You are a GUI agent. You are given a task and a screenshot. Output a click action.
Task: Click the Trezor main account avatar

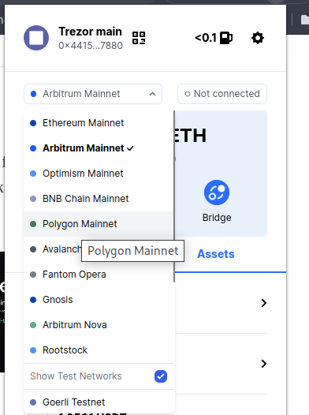[36, 38]
